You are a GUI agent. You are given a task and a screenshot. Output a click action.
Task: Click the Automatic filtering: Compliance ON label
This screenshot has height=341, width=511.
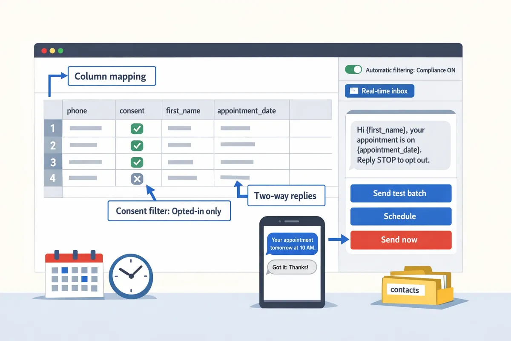point(411,70)
